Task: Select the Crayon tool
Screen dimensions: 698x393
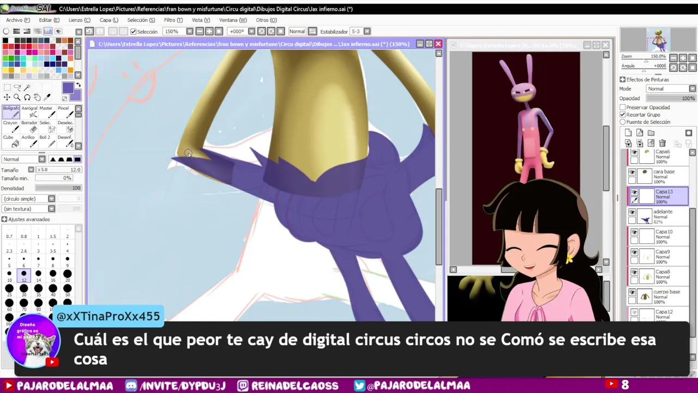Action: pos(11,127)
